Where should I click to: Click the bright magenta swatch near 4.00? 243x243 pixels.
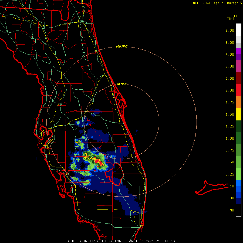pyautogui.click(x=238, y=51)
